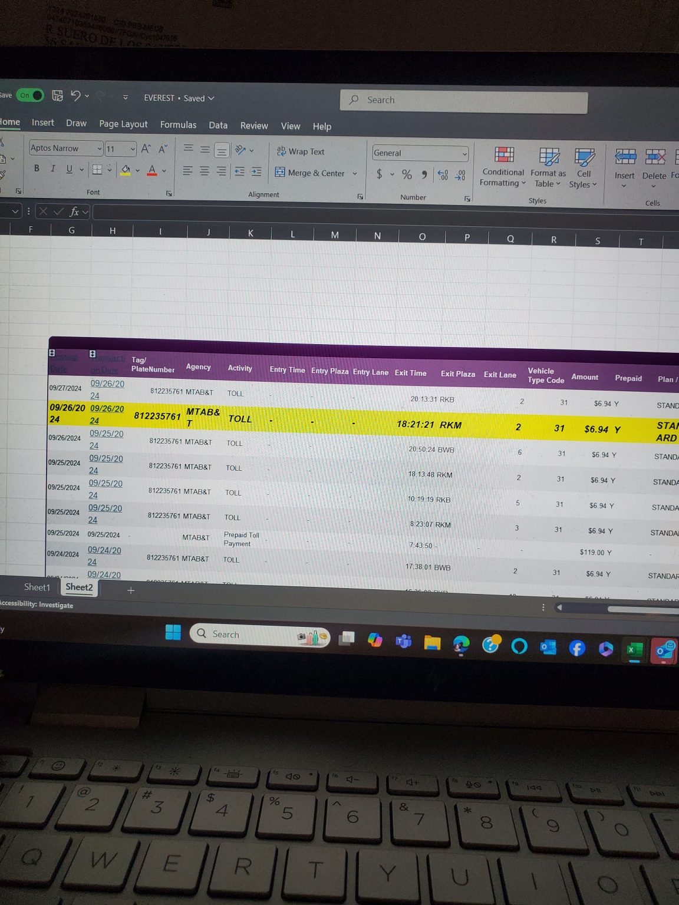Click the Percent Style icon
This screenshot has height=905, width=679.
click(407, 174)
